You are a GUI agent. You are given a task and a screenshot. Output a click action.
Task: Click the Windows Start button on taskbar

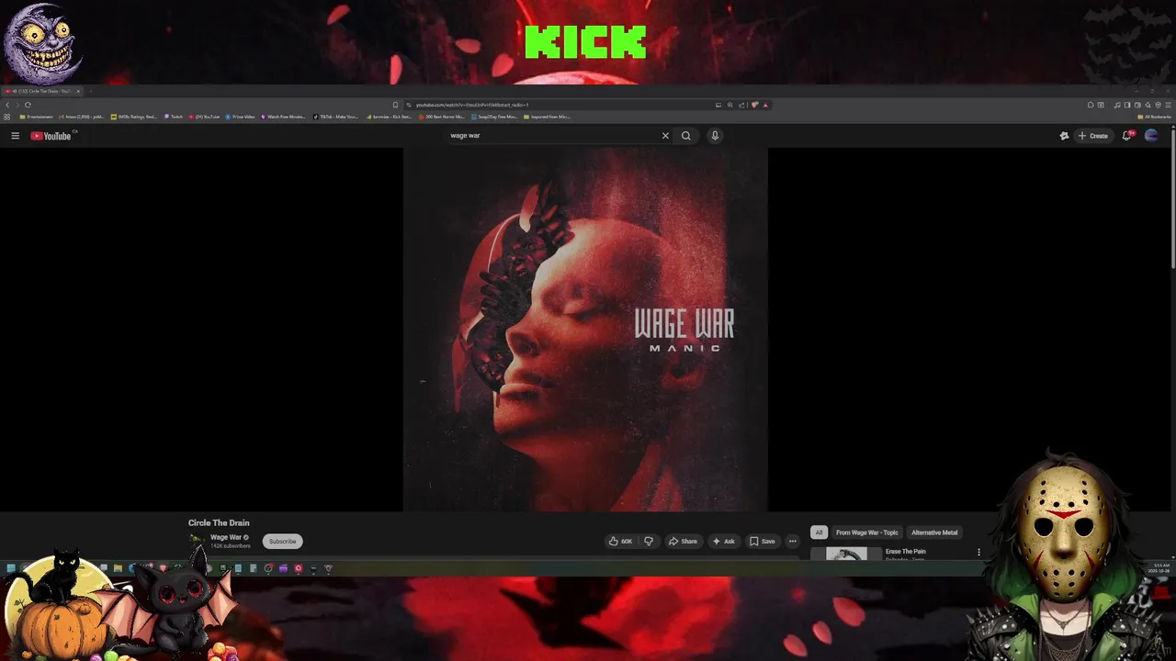pos(10,568)
